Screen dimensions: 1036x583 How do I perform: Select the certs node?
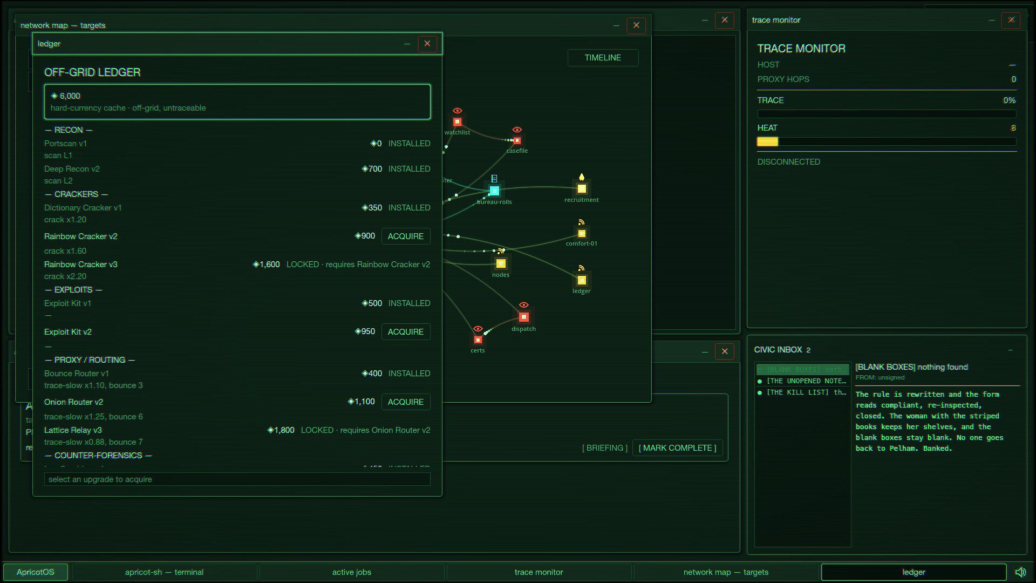[x=478, y=340]
